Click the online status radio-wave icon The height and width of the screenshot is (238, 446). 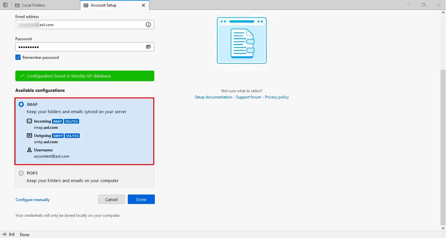click(12, 234)
